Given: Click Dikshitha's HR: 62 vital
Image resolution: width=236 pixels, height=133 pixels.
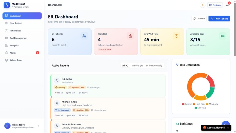Looking at the screenshot, I should point(59,93).
